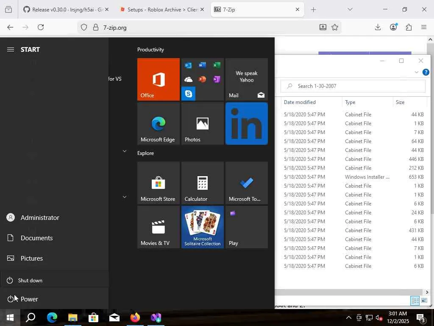The height and width of the screenshot is (326, 434).
Task: Open the Play tile
Action: coord(247,227)
